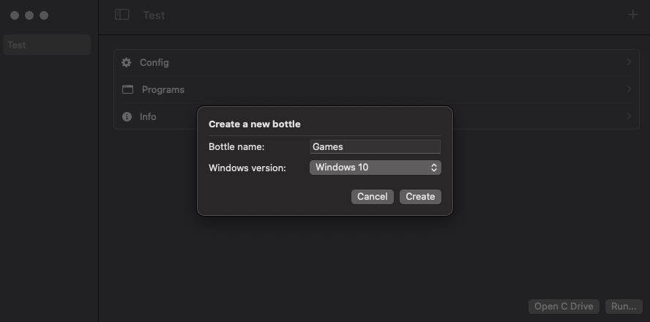Open the Info row label
650x322 pixels.
(148, 117)
